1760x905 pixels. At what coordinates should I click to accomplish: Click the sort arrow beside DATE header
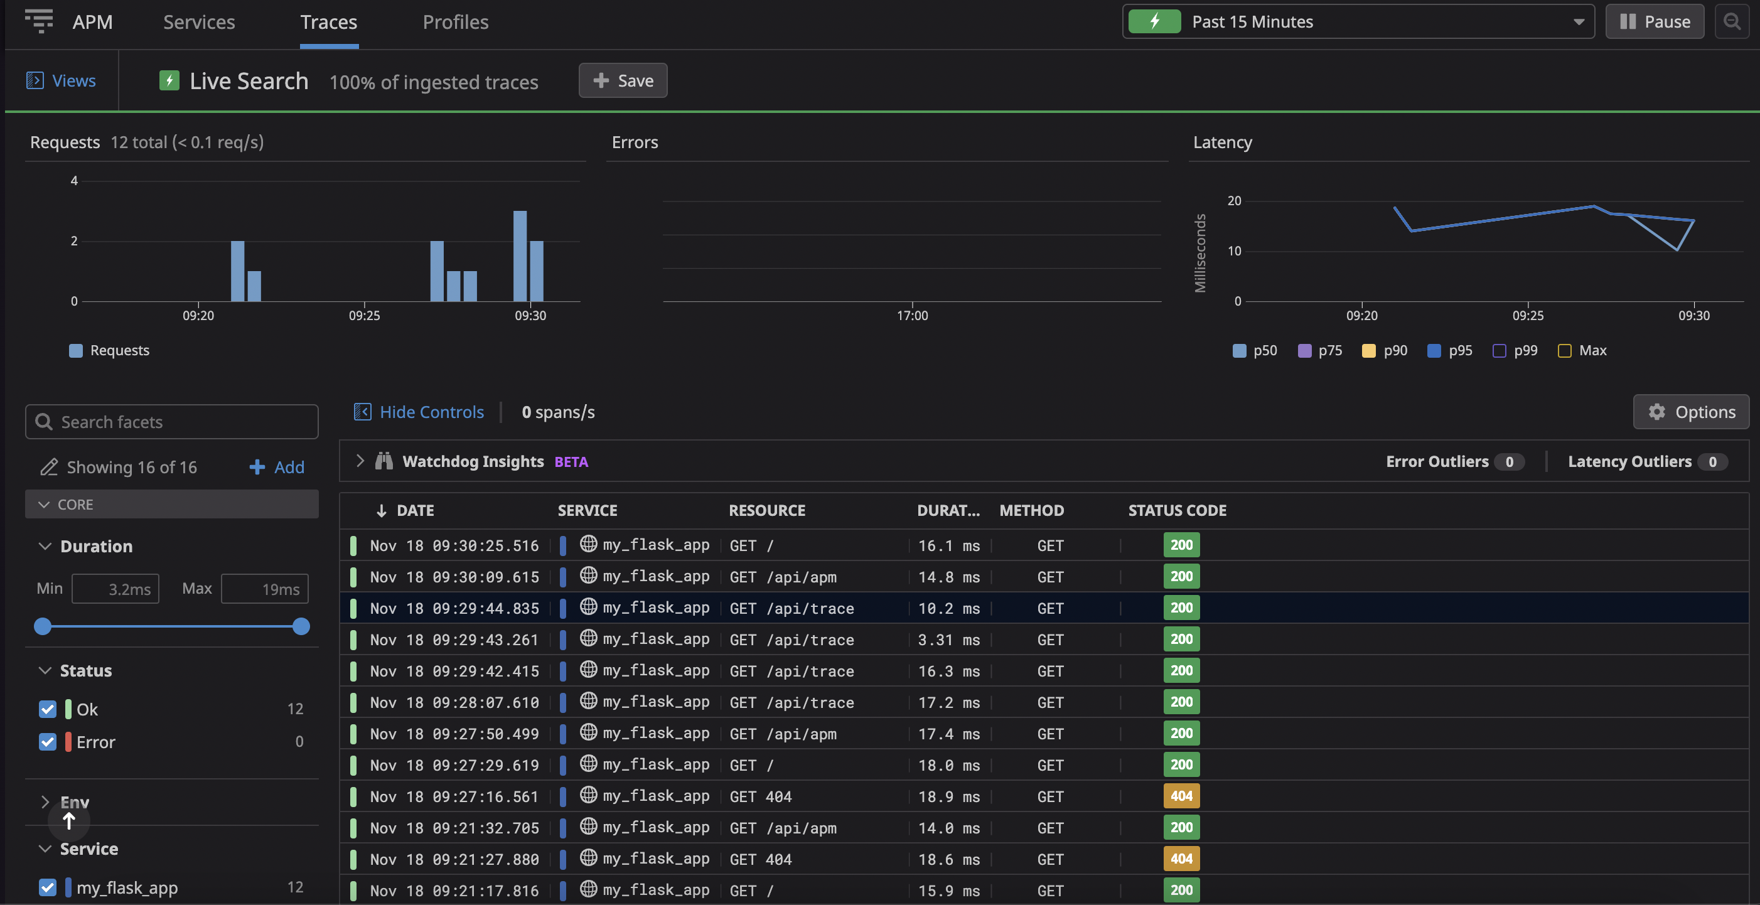coord(381,511)
